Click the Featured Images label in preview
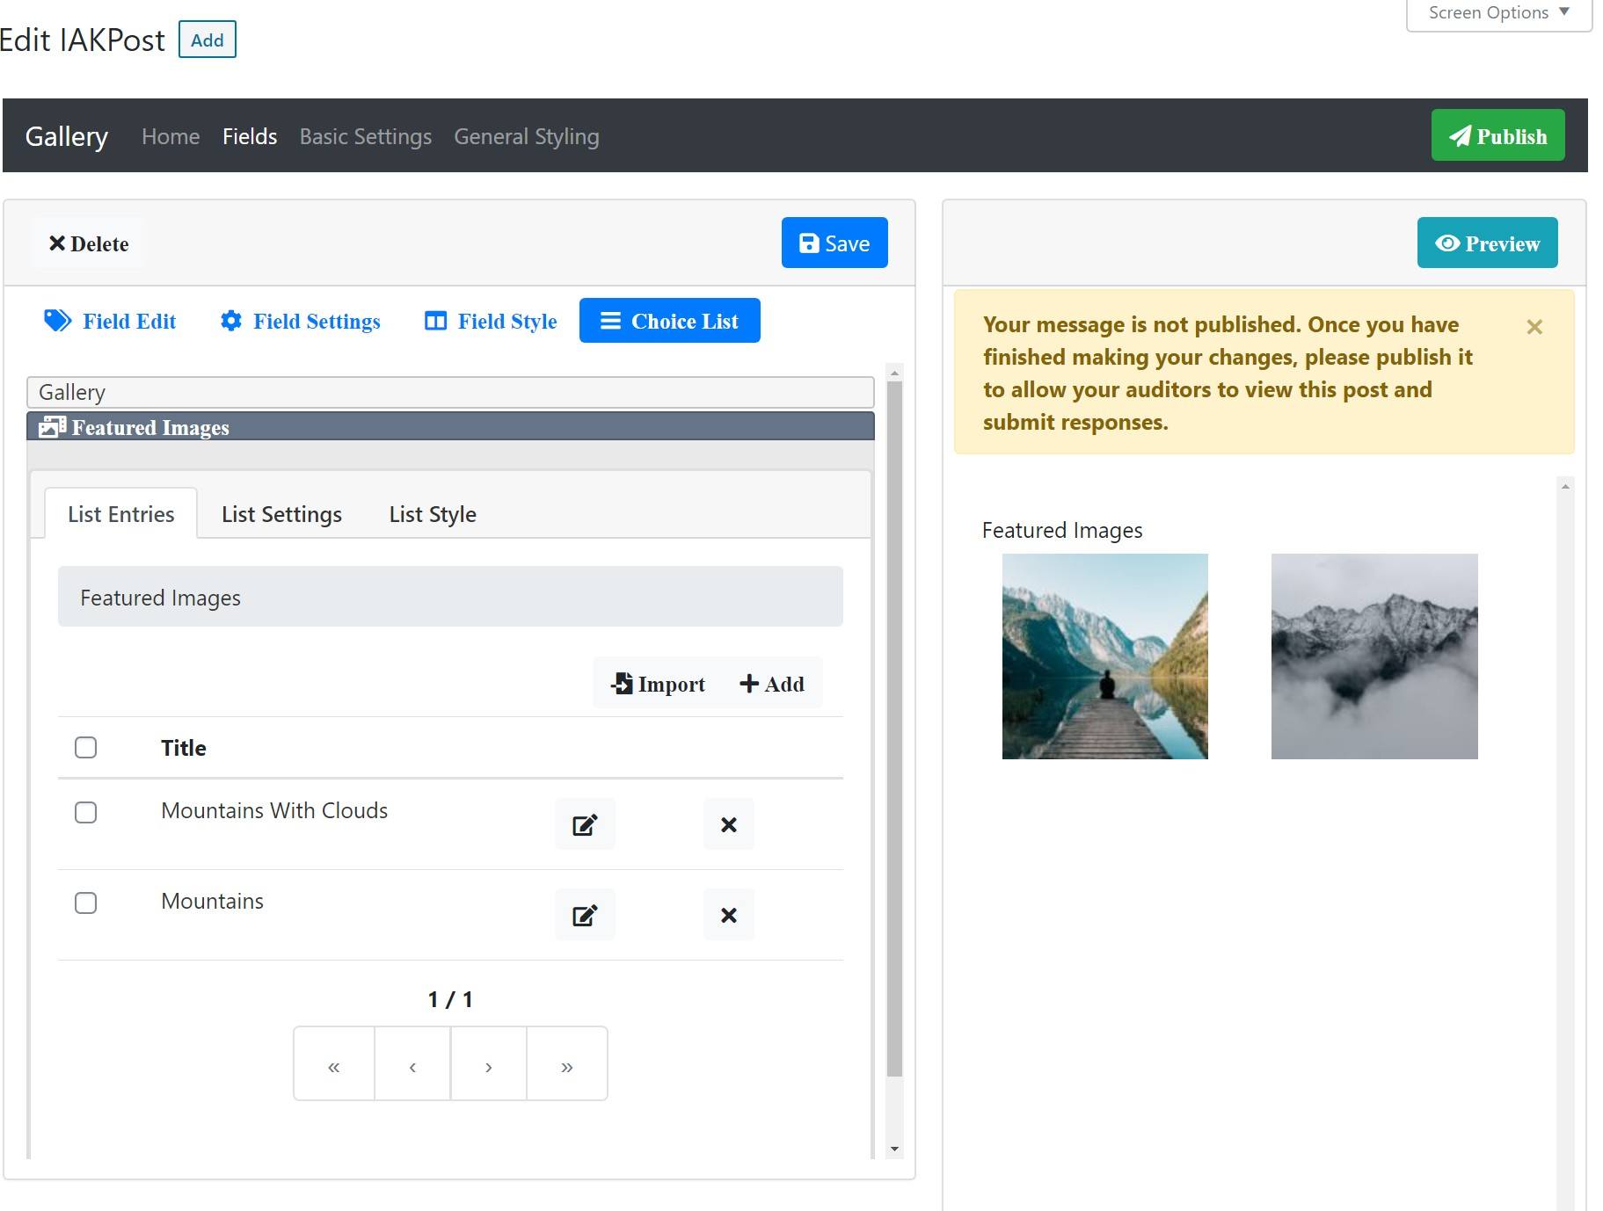The image size is (1603, 1211). pyautogui.click(x=1062, y=530)
